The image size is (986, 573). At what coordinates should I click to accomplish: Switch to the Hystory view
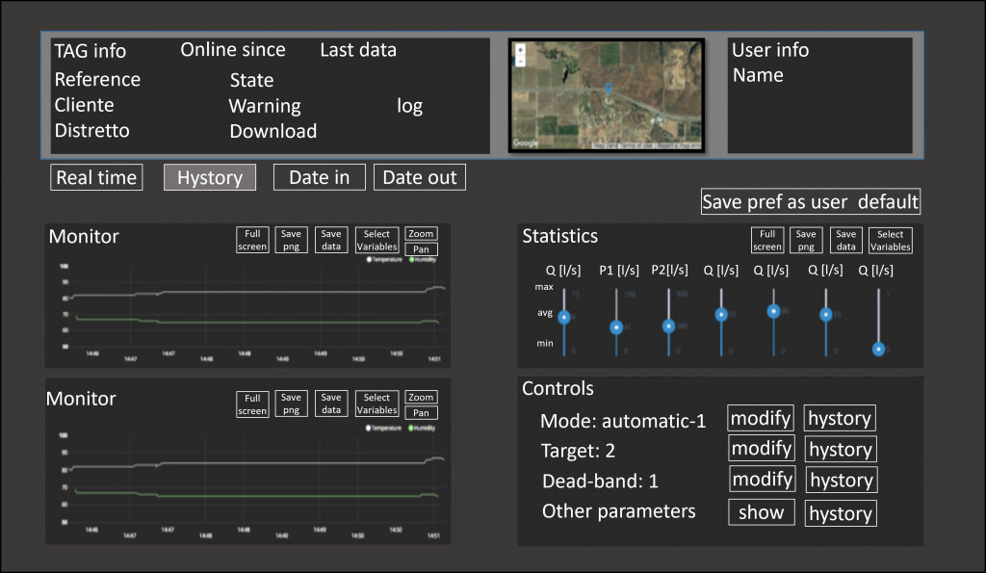pyautogui.click(x=210, y=177)
